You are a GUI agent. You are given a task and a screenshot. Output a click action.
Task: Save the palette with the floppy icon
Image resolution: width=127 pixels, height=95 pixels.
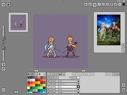coord(33,74)
